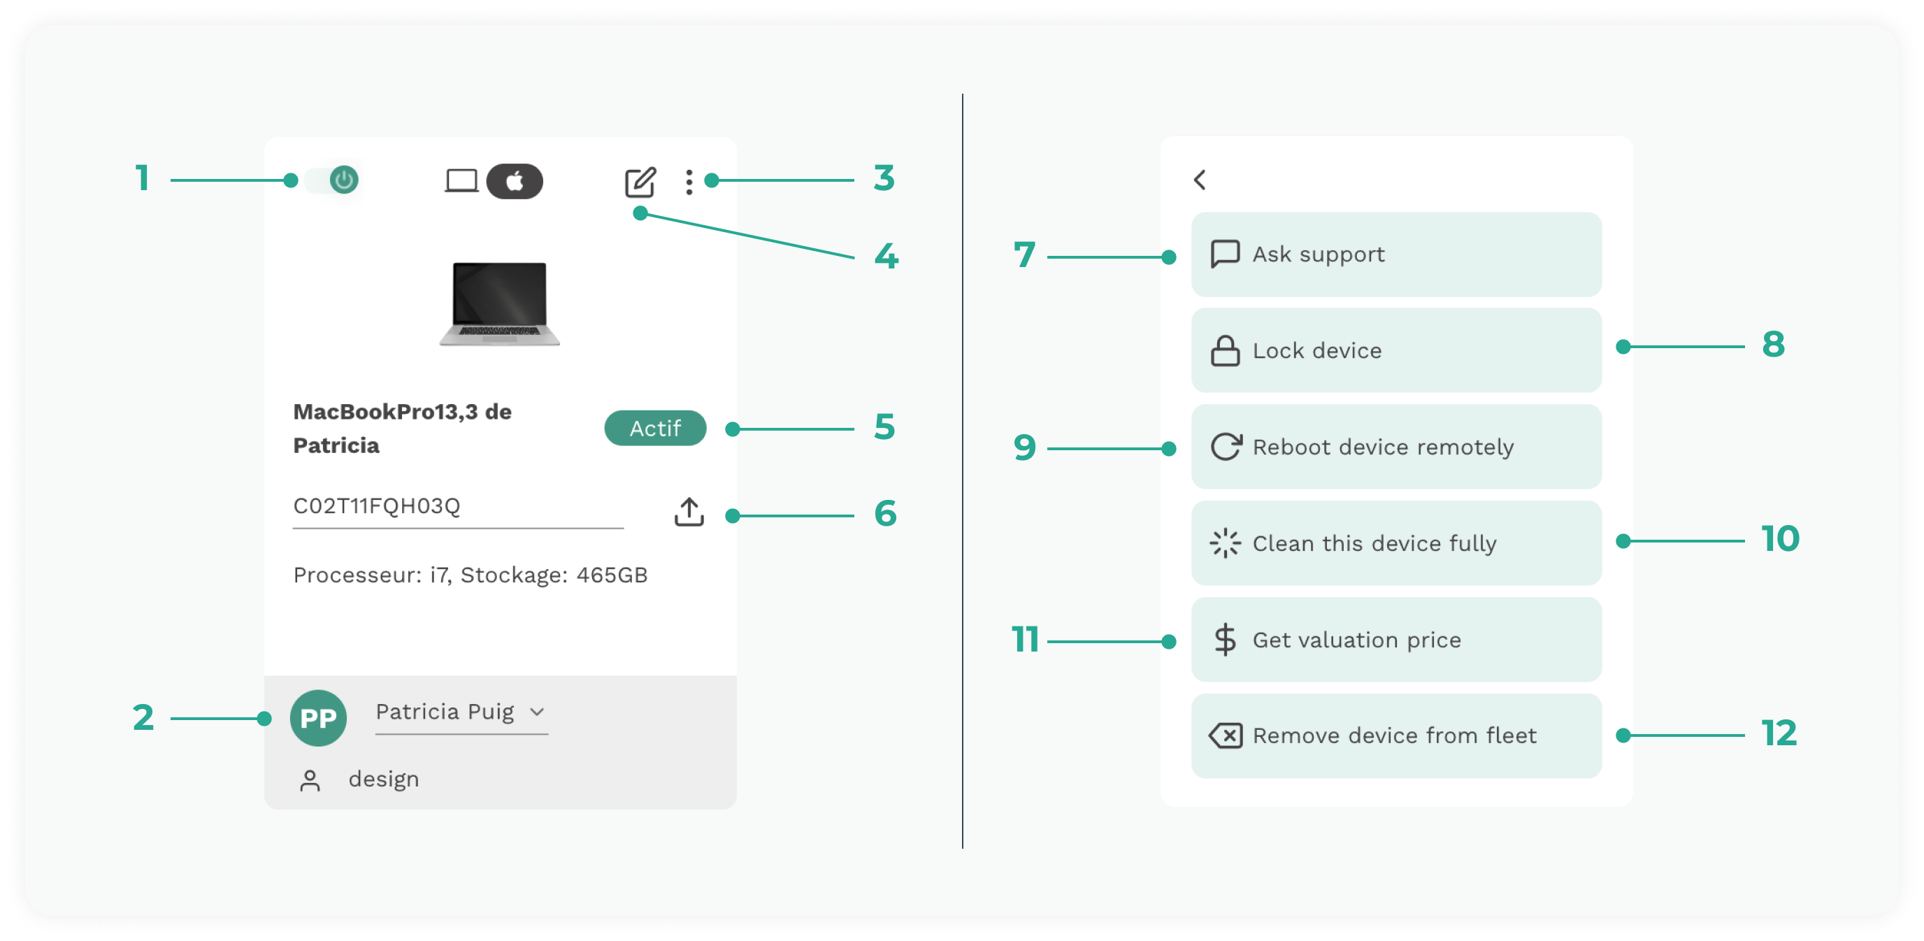Image resolution: width=1924 pixels, height=941 pixels.
Task: Click the upload/export icon
Action: tap(689, 512)
